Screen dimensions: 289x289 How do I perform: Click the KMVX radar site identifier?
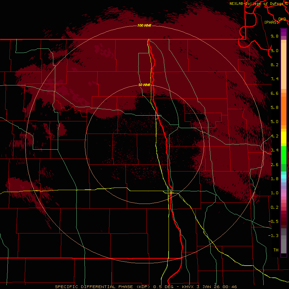click(x=188, y=287)
